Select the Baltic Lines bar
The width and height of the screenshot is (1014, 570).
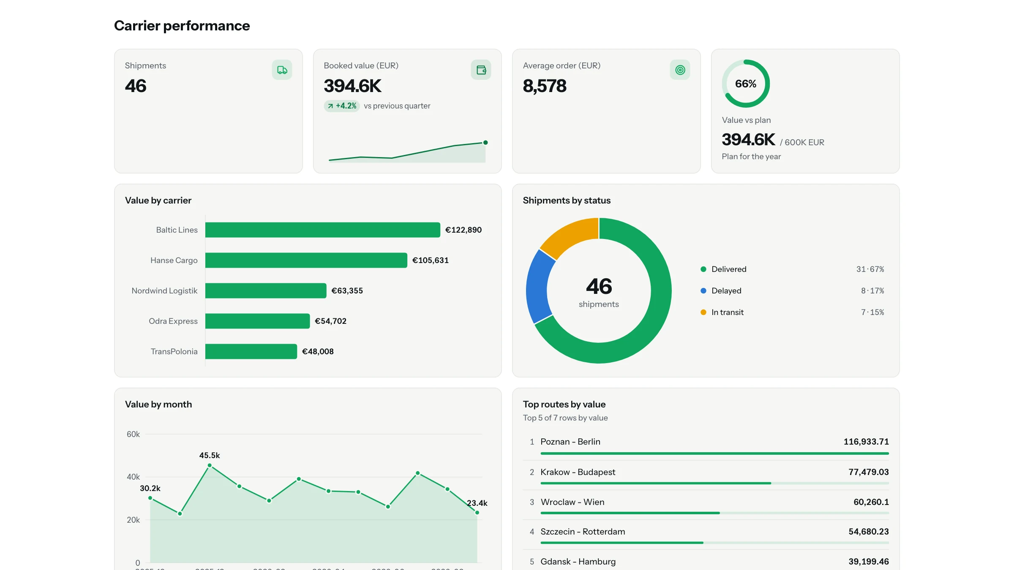(323, 230)
